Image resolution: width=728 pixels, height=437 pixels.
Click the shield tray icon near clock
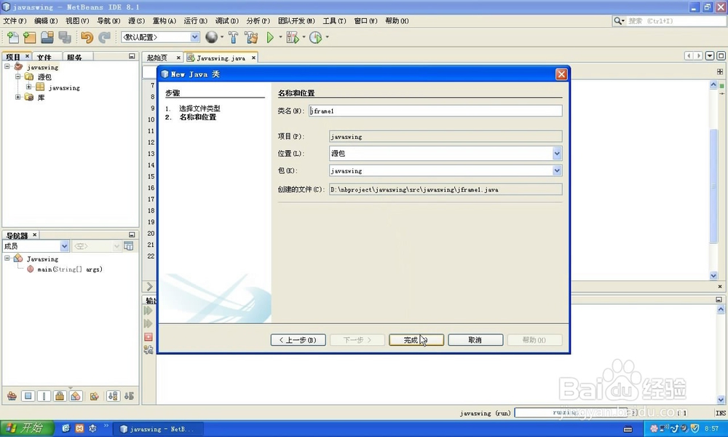(x=695, y=428)
